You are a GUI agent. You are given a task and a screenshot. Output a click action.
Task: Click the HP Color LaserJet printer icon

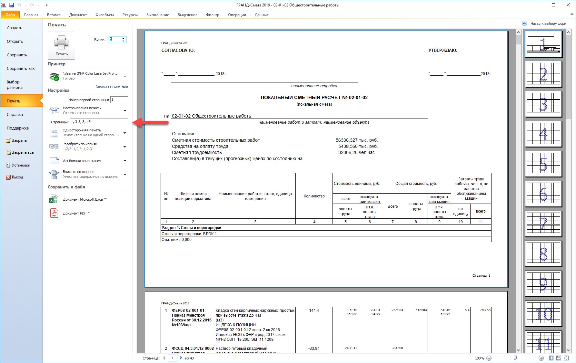(54, 77)
